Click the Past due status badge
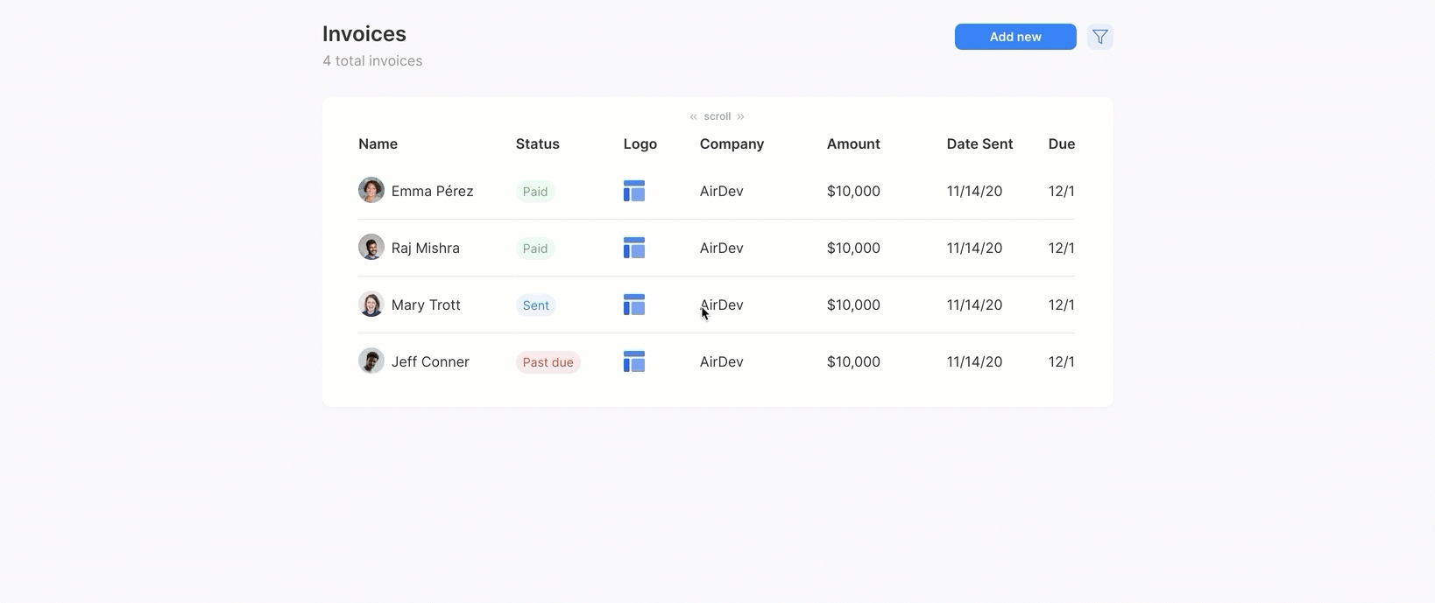Image resolution: width=1435 pixels, height=603 pixels. 548,362
